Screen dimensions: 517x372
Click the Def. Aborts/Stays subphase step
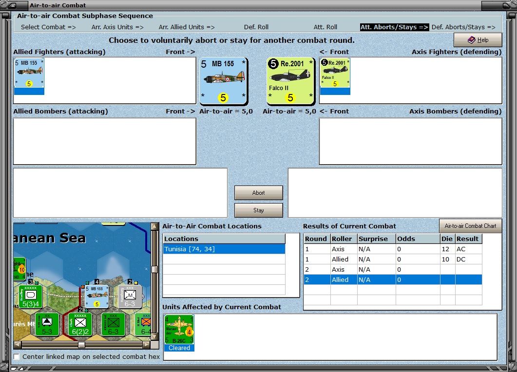[463, 27]
